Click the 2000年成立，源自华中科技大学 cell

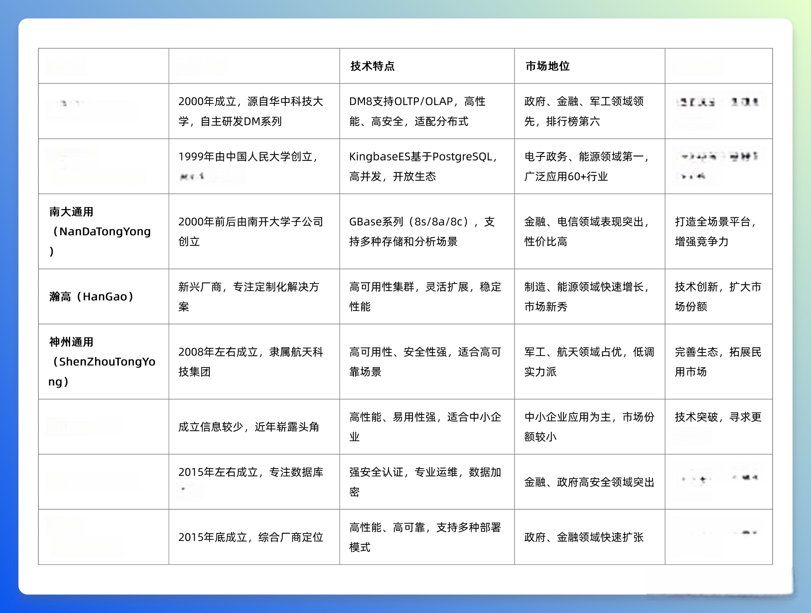point(254,111)
